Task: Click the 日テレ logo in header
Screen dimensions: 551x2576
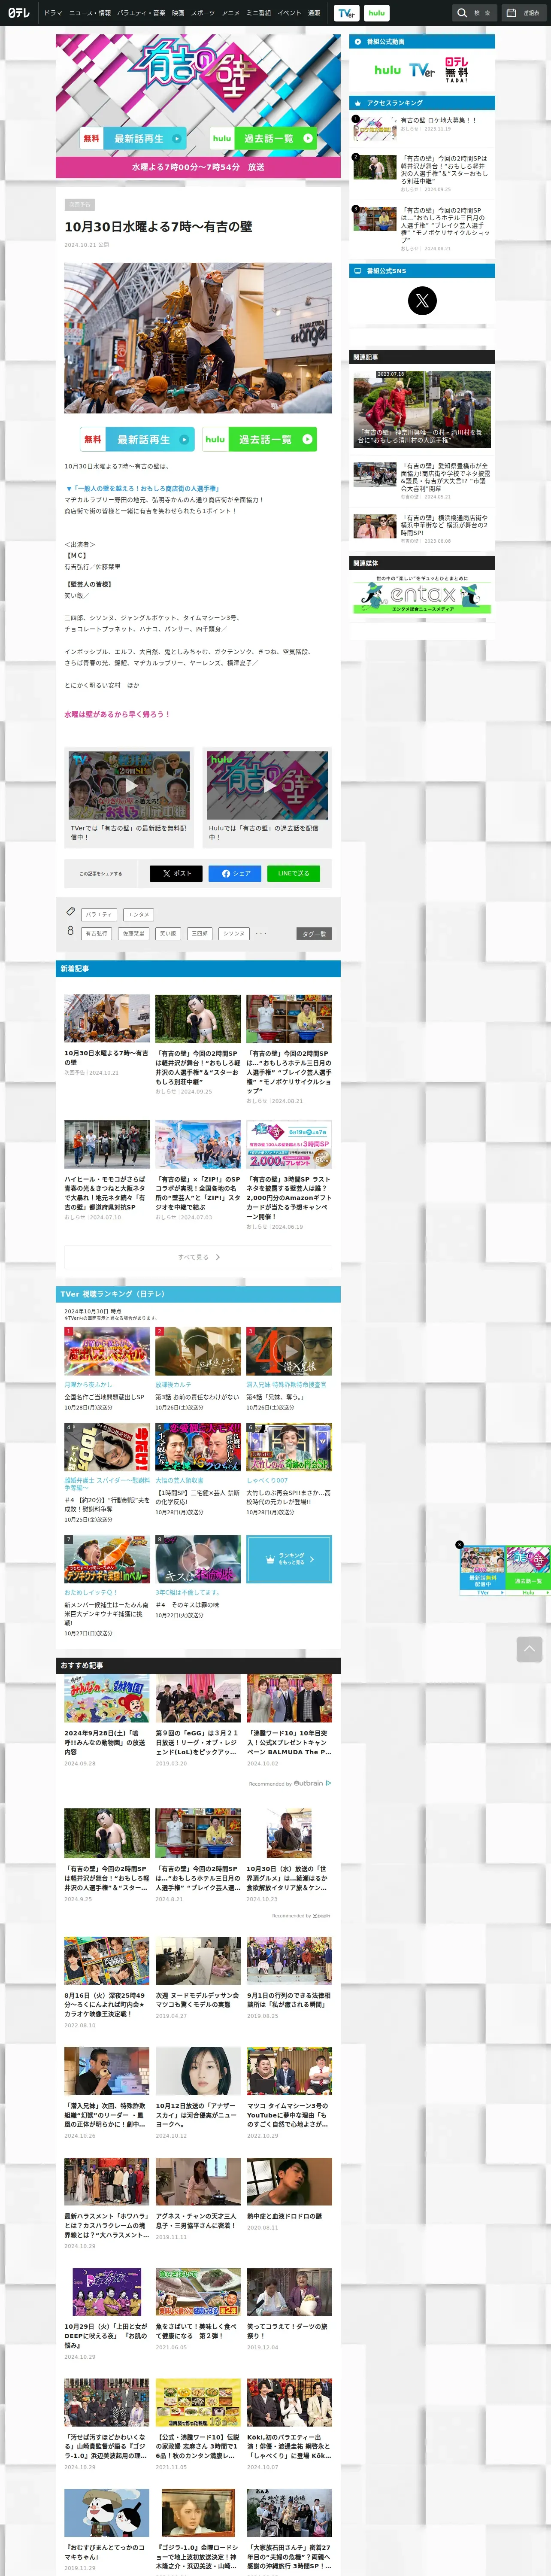Action: (x=19, y=13)
